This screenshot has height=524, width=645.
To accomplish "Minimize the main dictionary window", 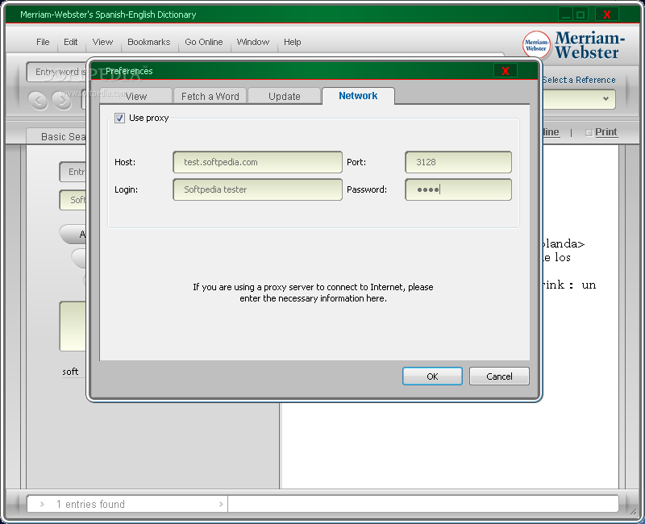I will click(x=566, y=15).
